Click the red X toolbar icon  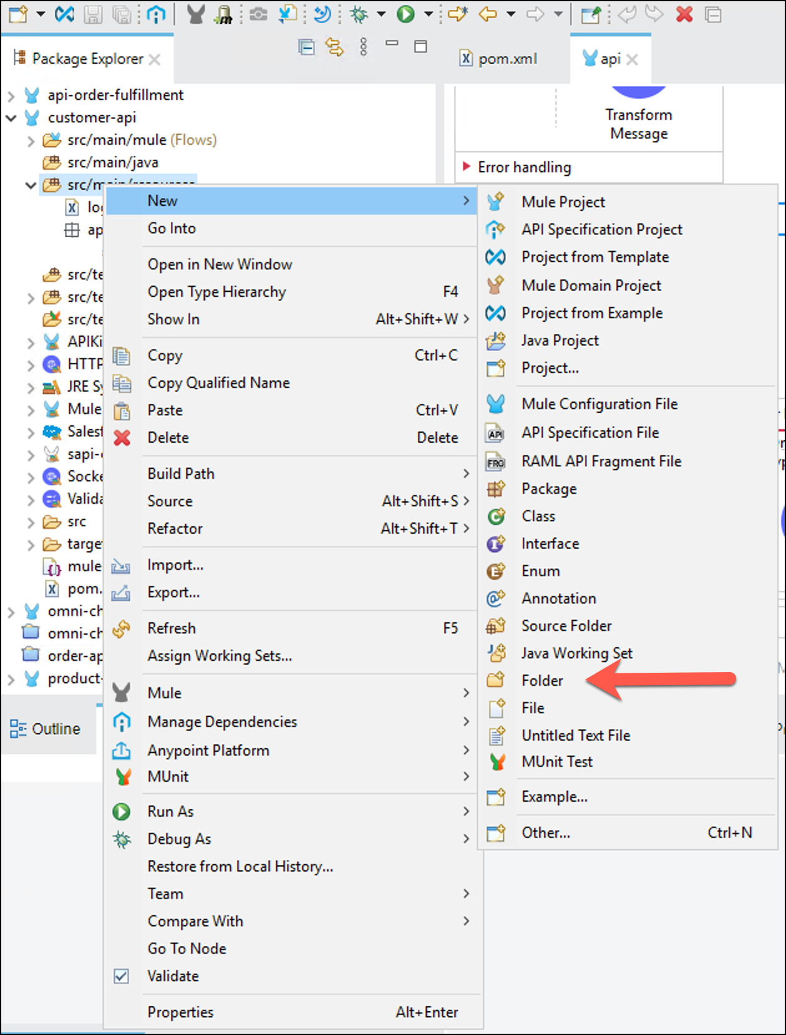tap(684, 14)
